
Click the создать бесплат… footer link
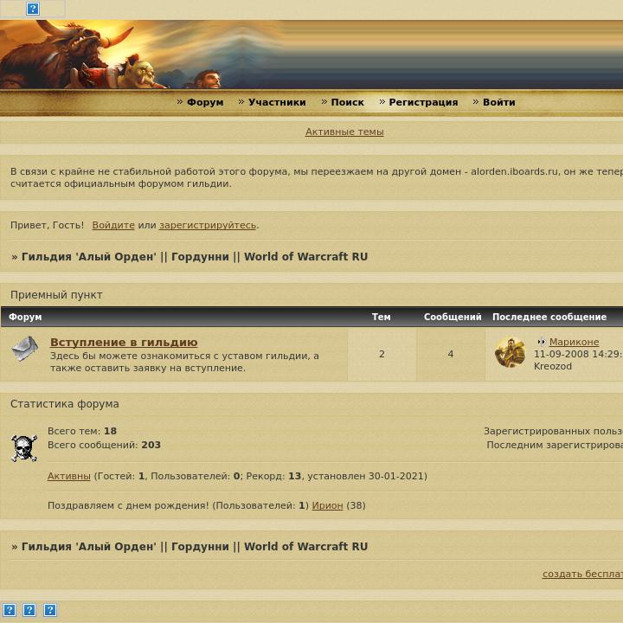[x=582, y=574]
